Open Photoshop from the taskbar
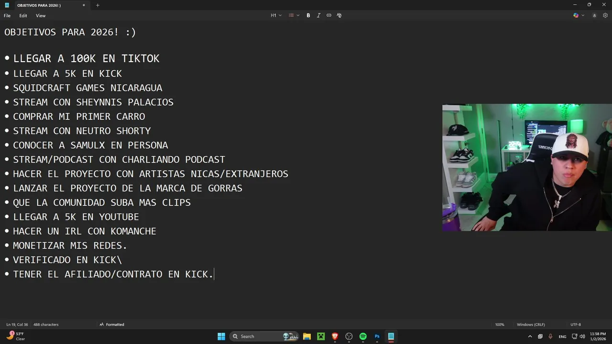The width and height of the screenshot is (612, 344). (377, 336)
